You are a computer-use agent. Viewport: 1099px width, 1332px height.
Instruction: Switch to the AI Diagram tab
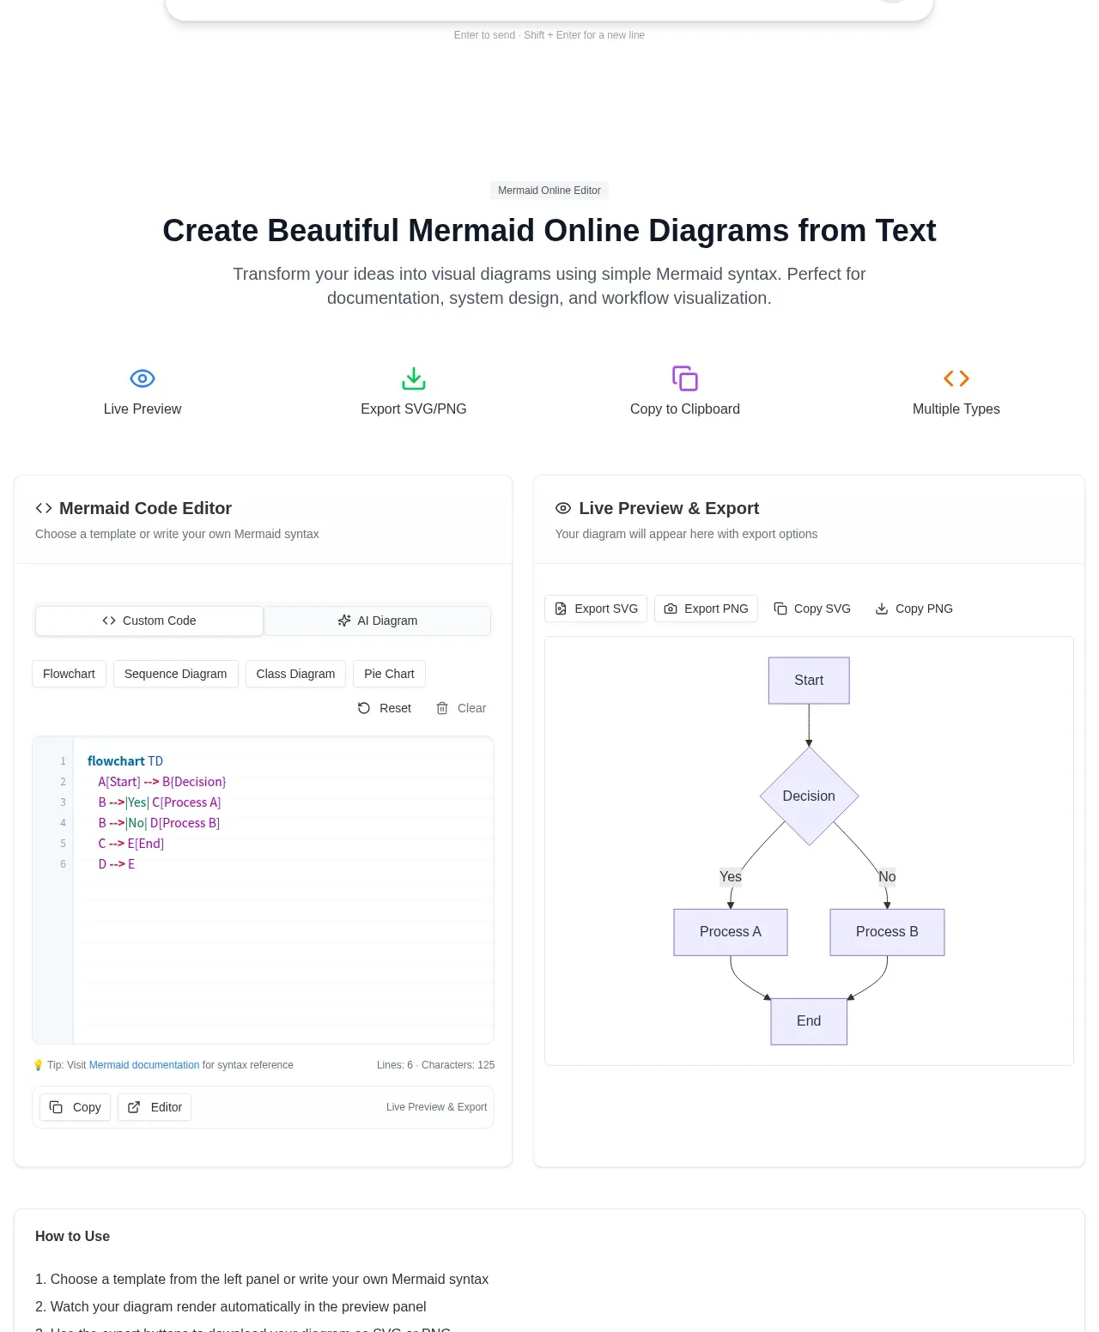[x=378, y=621]
